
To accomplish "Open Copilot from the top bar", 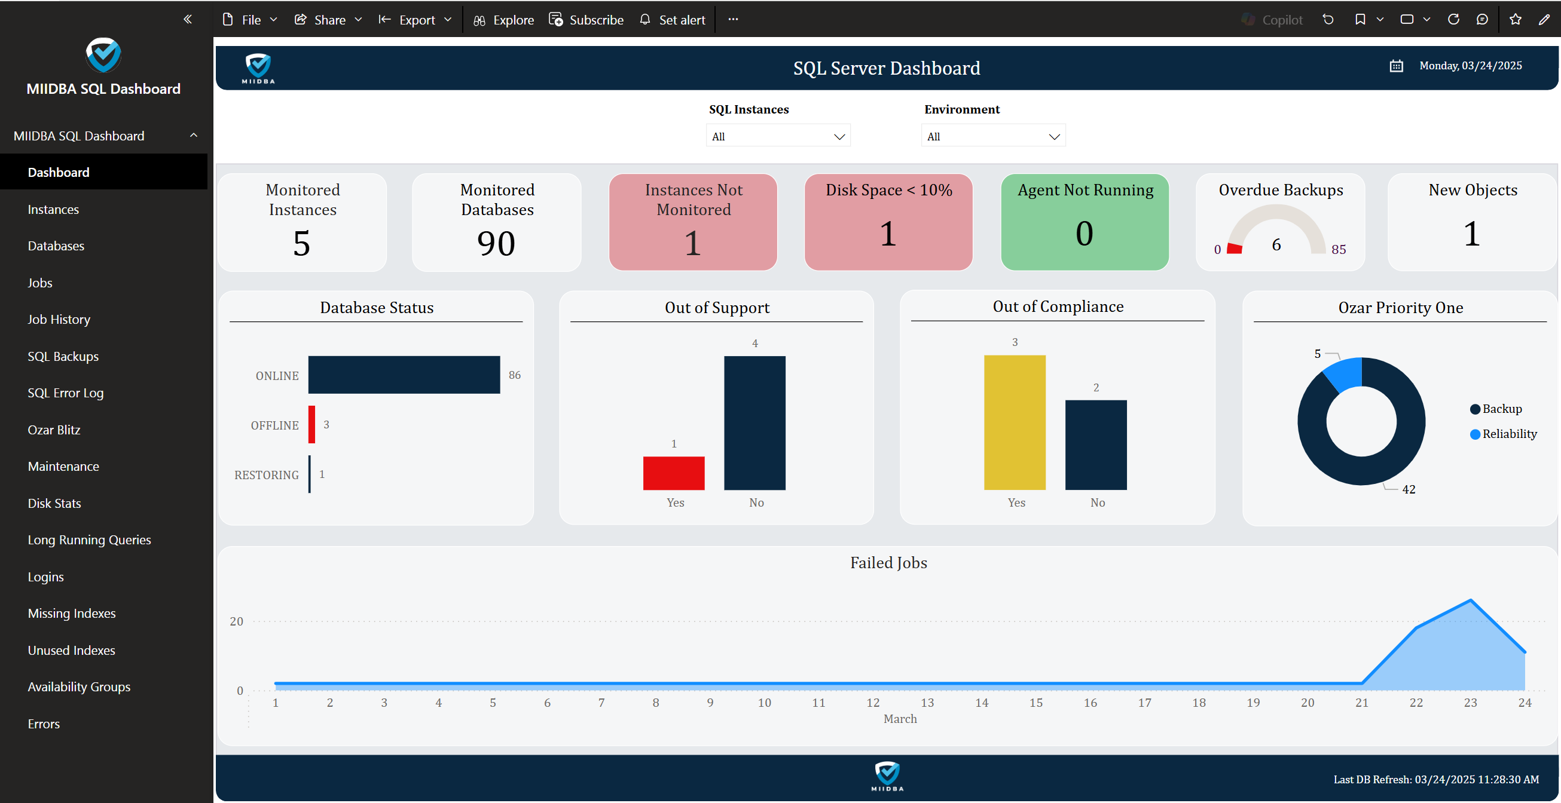I will (1272, 20).
